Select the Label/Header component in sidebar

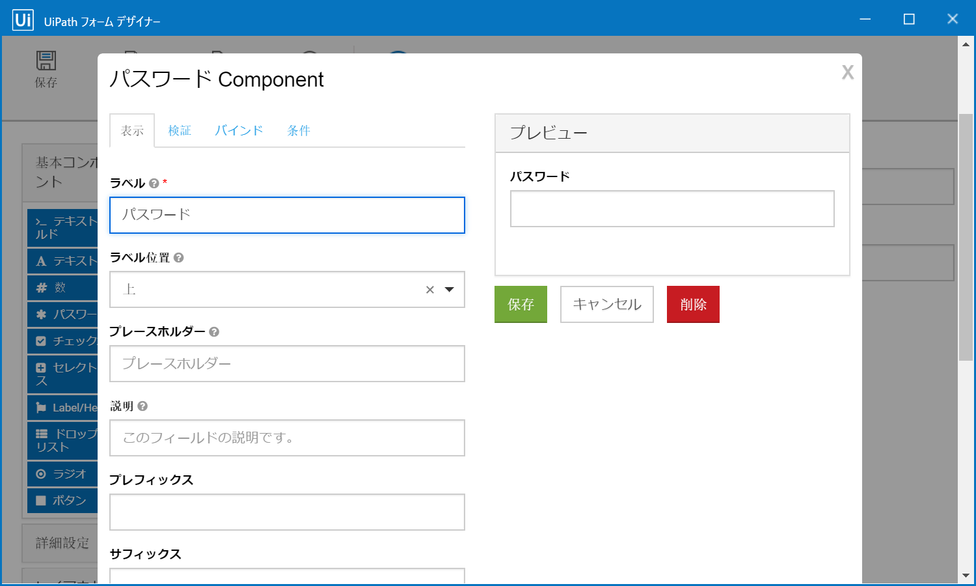[62, 408]
